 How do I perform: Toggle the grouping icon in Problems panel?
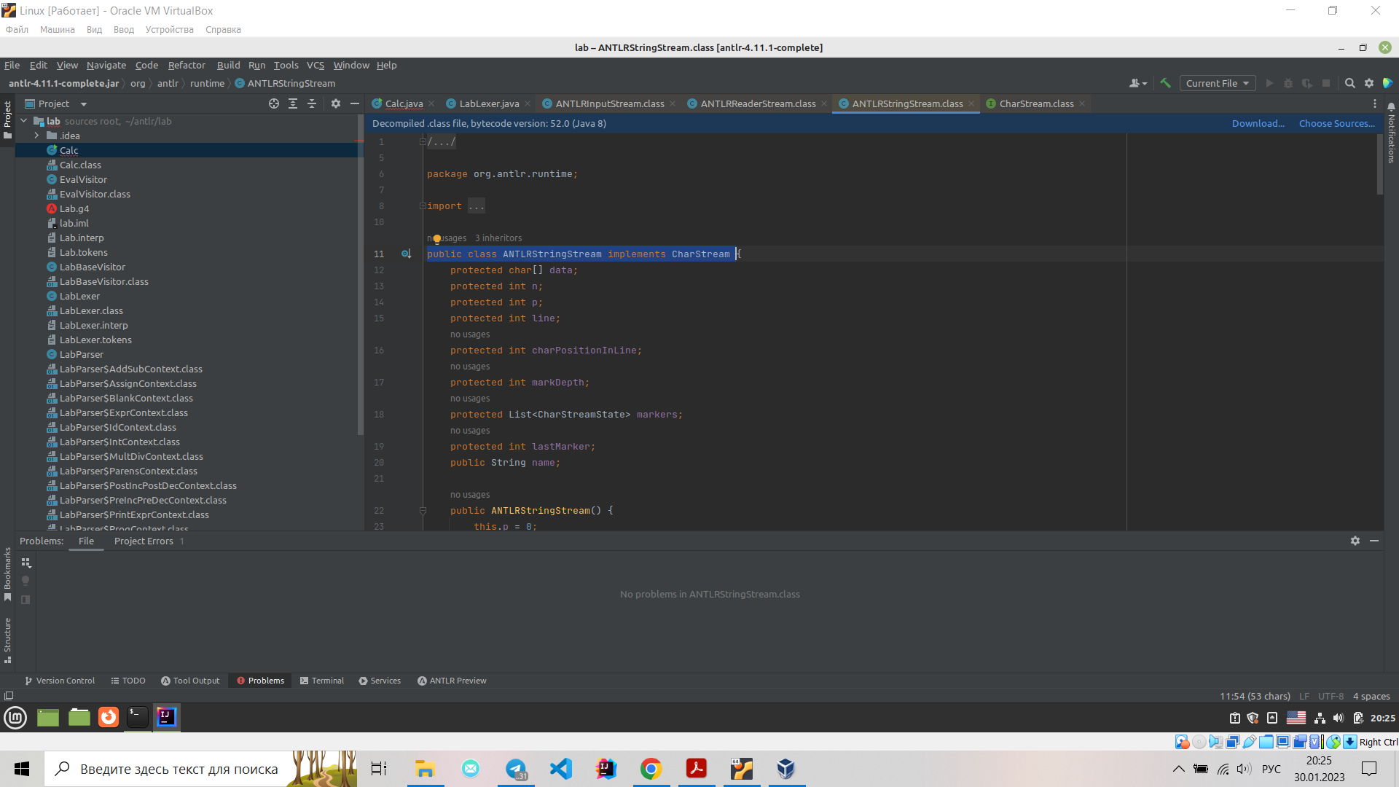coord(26,563)
